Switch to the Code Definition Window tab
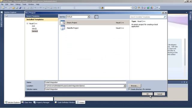This screenshot has height=108, width=192. pos(65,102)
